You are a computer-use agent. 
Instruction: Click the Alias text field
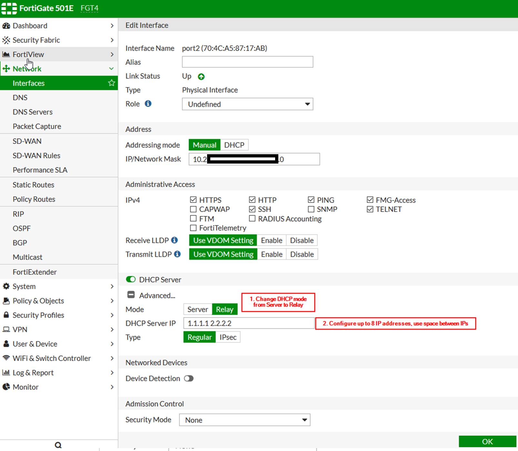click(x=247, y=62)
